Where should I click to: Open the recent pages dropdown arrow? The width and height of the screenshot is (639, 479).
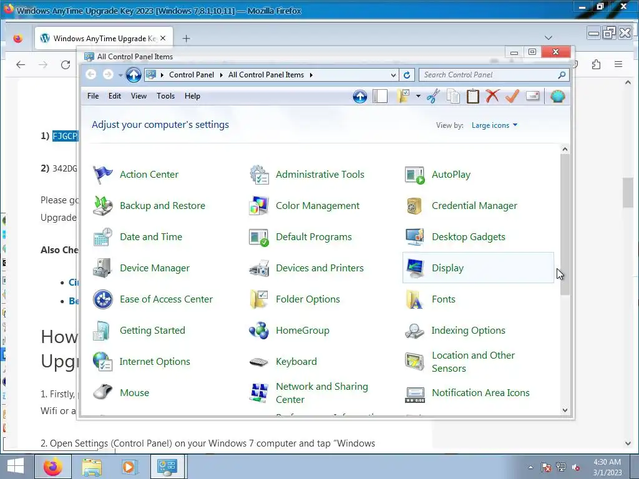click(x=120, y=75)
